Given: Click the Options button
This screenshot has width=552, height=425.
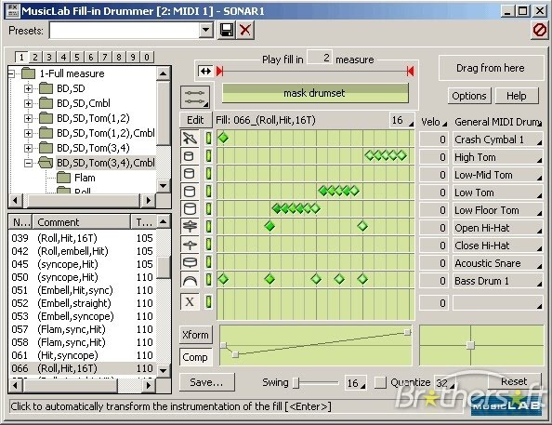Looking at the screenshot, I should [x=469, y=96].
